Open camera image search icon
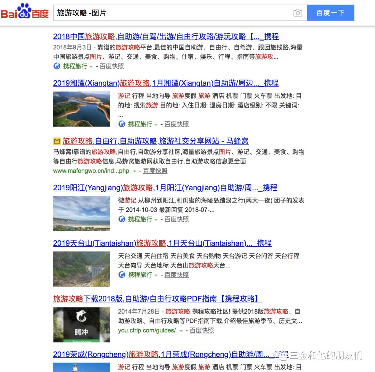The image size is (375, 372). point(298,13)
